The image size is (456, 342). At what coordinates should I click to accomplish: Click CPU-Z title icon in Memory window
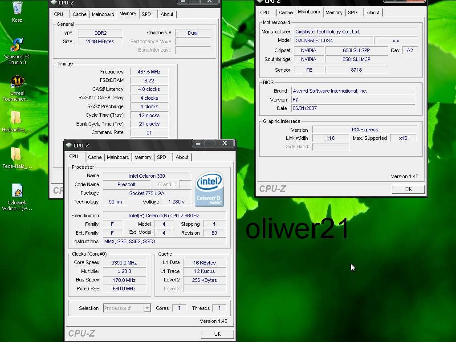click(54, 2)
